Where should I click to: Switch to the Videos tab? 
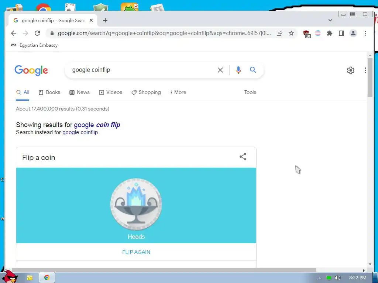pyautogui.click(x=111, y=92)
